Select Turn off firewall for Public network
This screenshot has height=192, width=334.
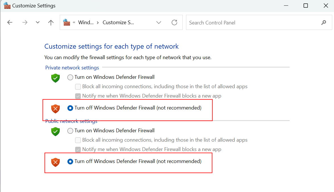(x=70, y=162)
